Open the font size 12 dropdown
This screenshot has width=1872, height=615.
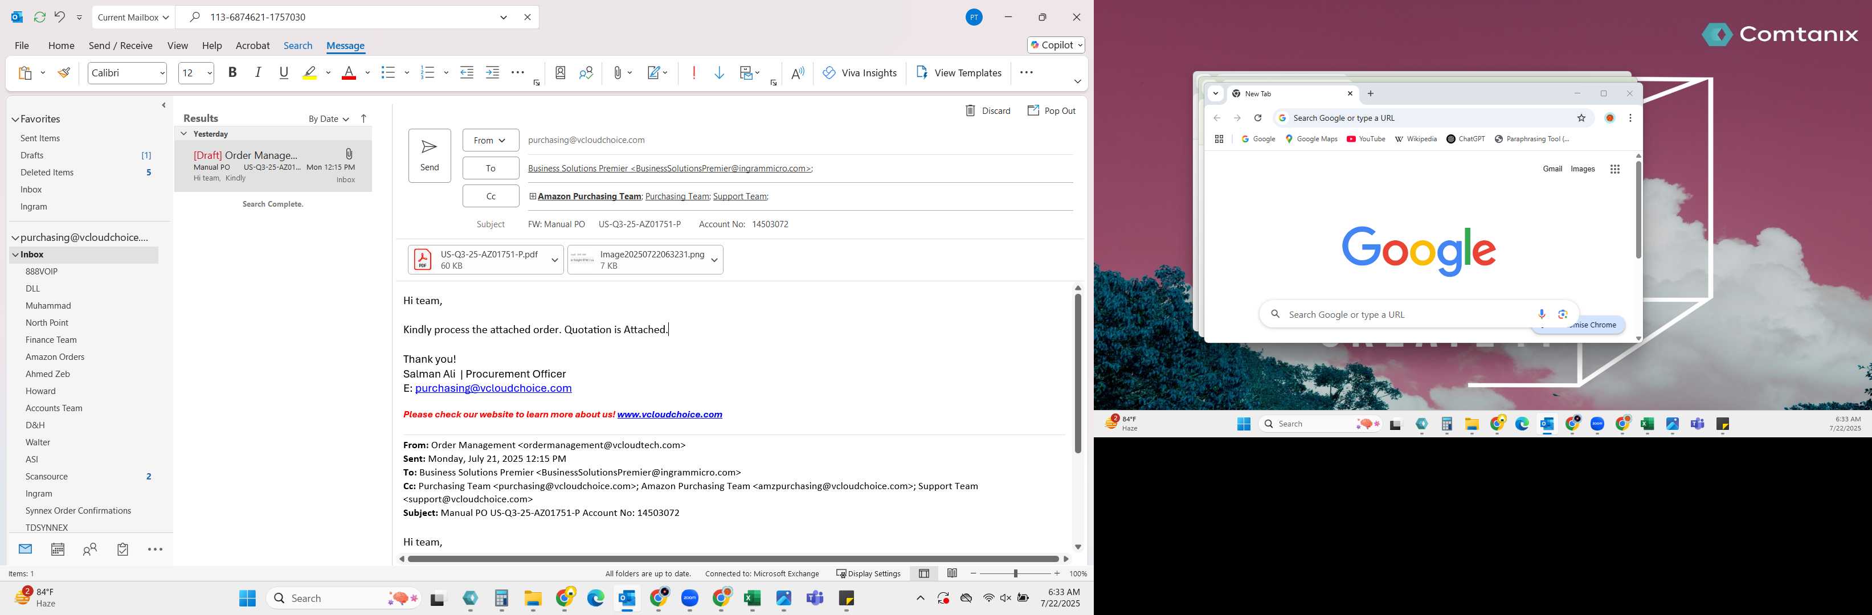tap(209, 73)
